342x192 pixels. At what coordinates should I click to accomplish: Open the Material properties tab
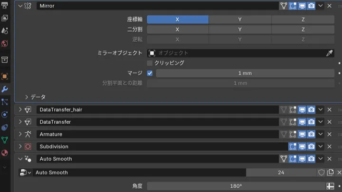click(x=5, y=153)
